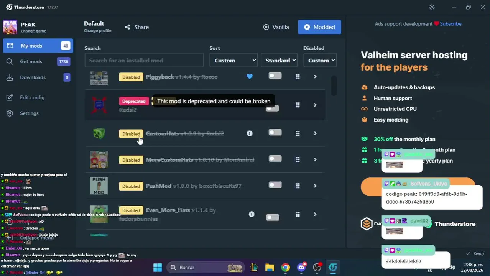This screenshot has height=276, width=490.
Task: Click the search installed mod field
Action: pyautogui.click(x=144, y=61)
